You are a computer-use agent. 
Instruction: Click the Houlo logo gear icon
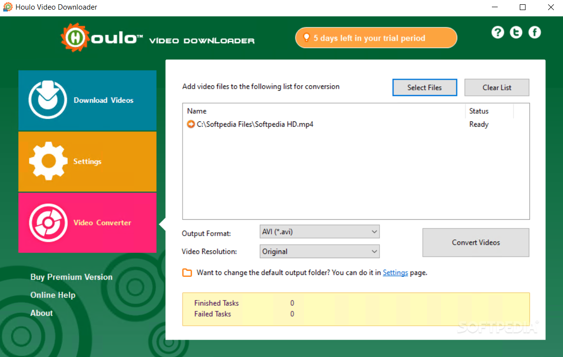75,38
